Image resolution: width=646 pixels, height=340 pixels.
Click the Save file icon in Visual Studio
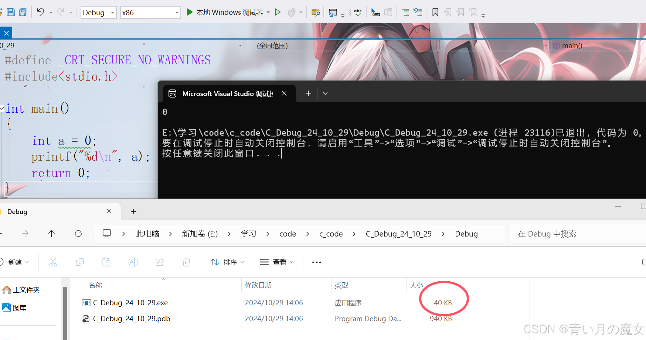11,12
